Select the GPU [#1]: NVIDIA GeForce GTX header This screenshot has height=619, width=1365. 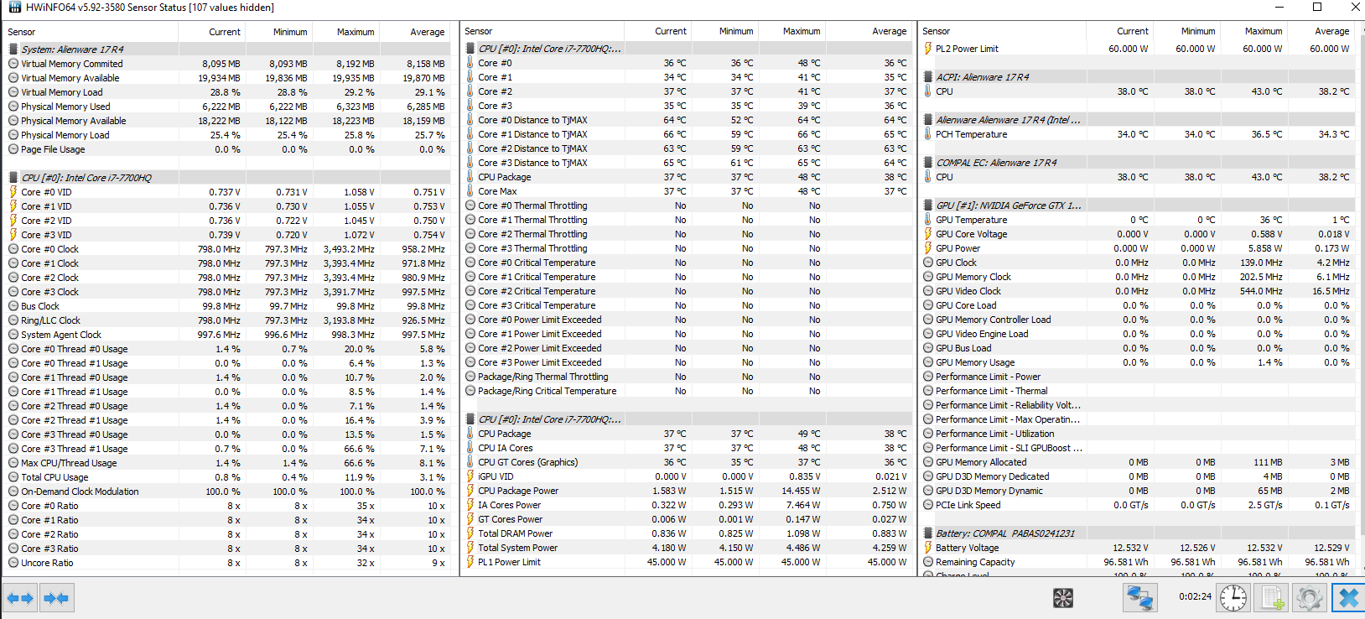[x=1008, y=205]
